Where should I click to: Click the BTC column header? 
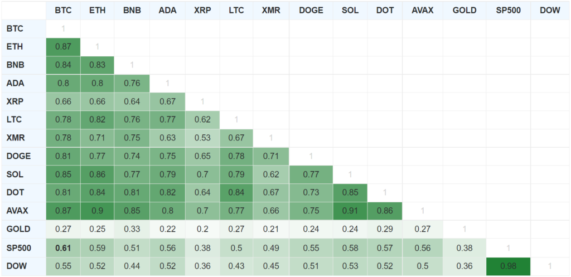click(x=63, y=11)
